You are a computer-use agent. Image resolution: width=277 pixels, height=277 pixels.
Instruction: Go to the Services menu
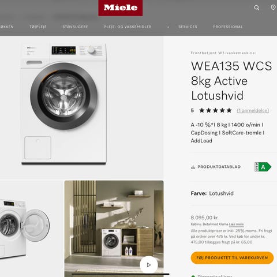point(188,27)
